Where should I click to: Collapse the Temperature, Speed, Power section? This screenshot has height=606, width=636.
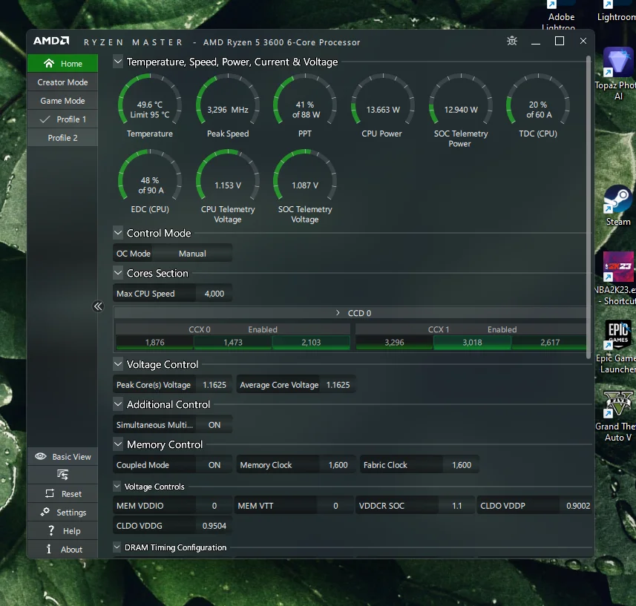click(x=118, y=62)
